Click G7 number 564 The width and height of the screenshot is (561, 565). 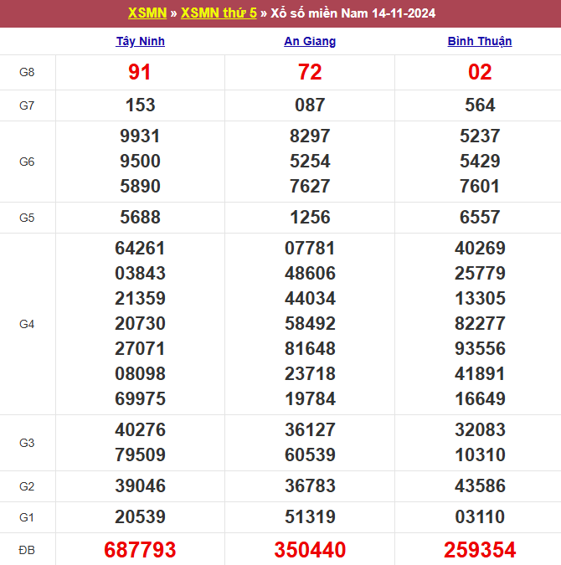480,105
